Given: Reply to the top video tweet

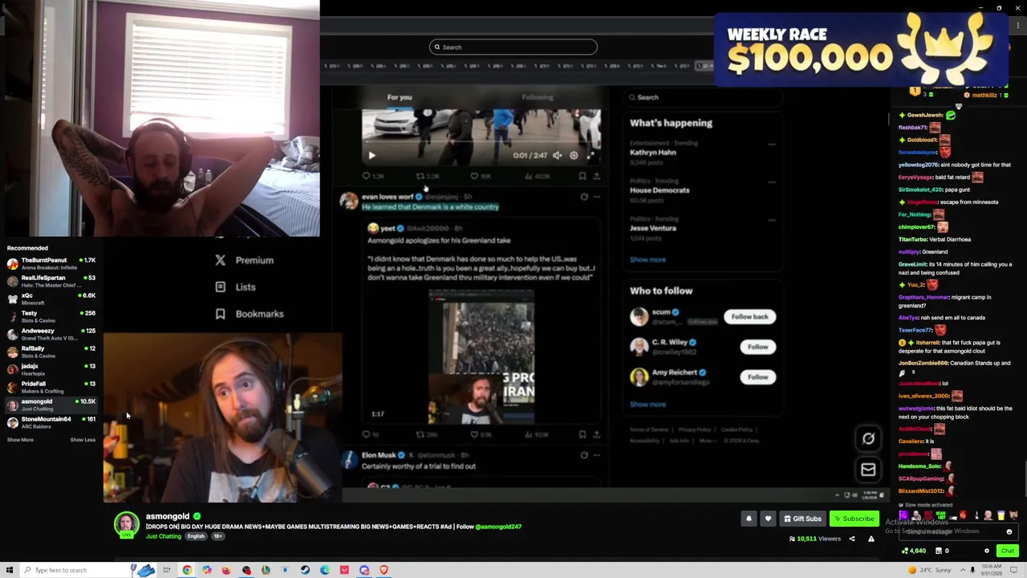Looking at the screenshot, I should (367, 176).
